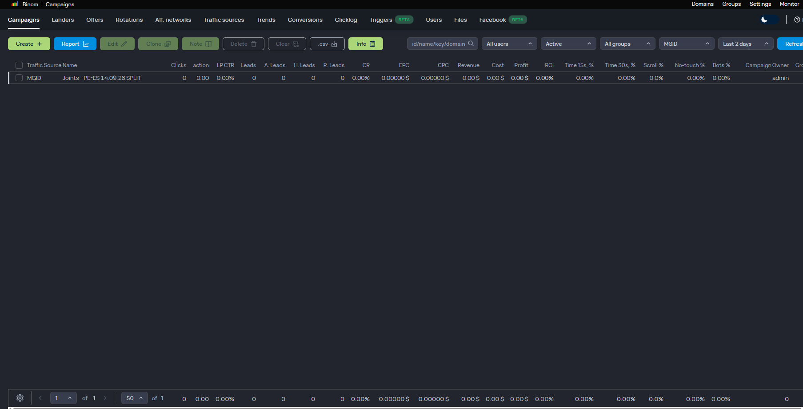
Task: Click the Clear button
Action: [x=287, y=44]
